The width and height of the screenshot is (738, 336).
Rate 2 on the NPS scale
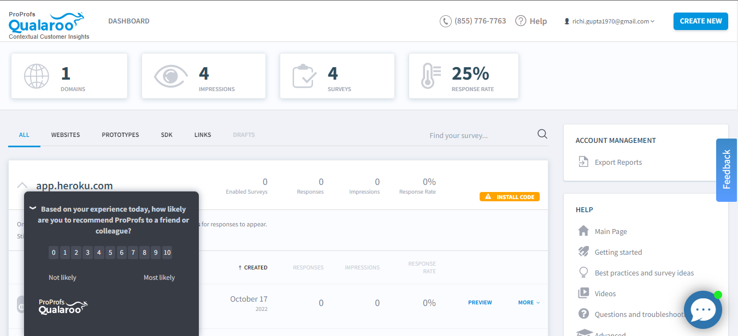(76, 252)
